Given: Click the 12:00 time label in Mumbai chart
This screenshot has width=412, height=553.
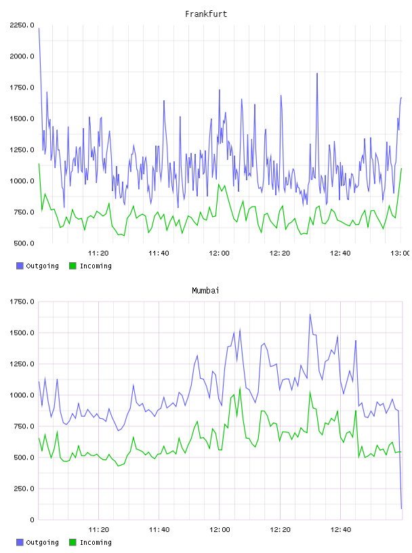Looking at the screenshot, I should 220,530.
